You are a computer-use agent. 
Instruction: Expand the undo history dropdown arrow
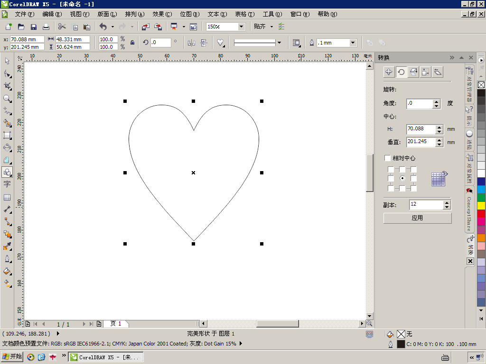coord(112,27)
